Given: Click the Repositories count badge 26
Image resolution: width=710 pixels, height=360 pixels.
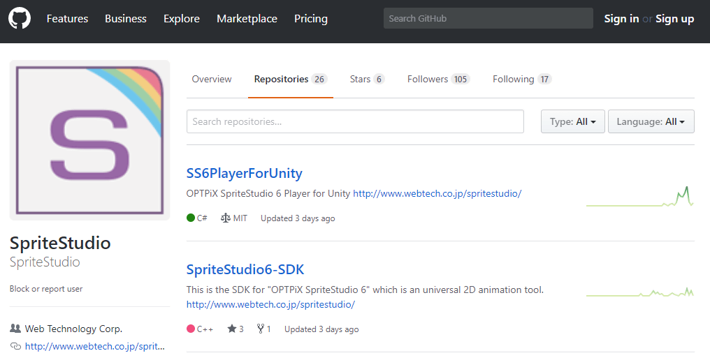Looking at the screenshot, I should [319, 79].
